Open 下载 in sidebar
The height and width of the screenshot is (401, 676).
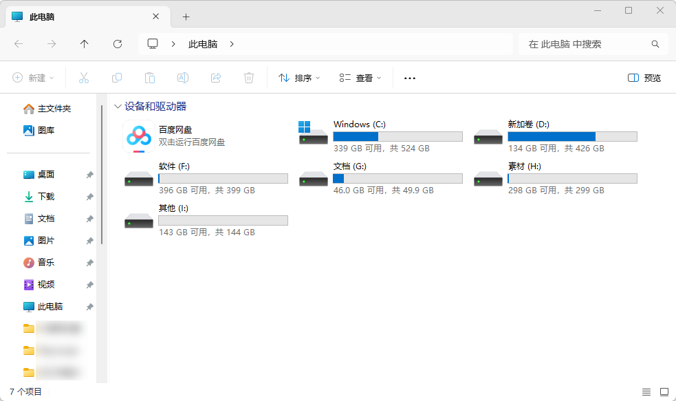tap(39, 197)
